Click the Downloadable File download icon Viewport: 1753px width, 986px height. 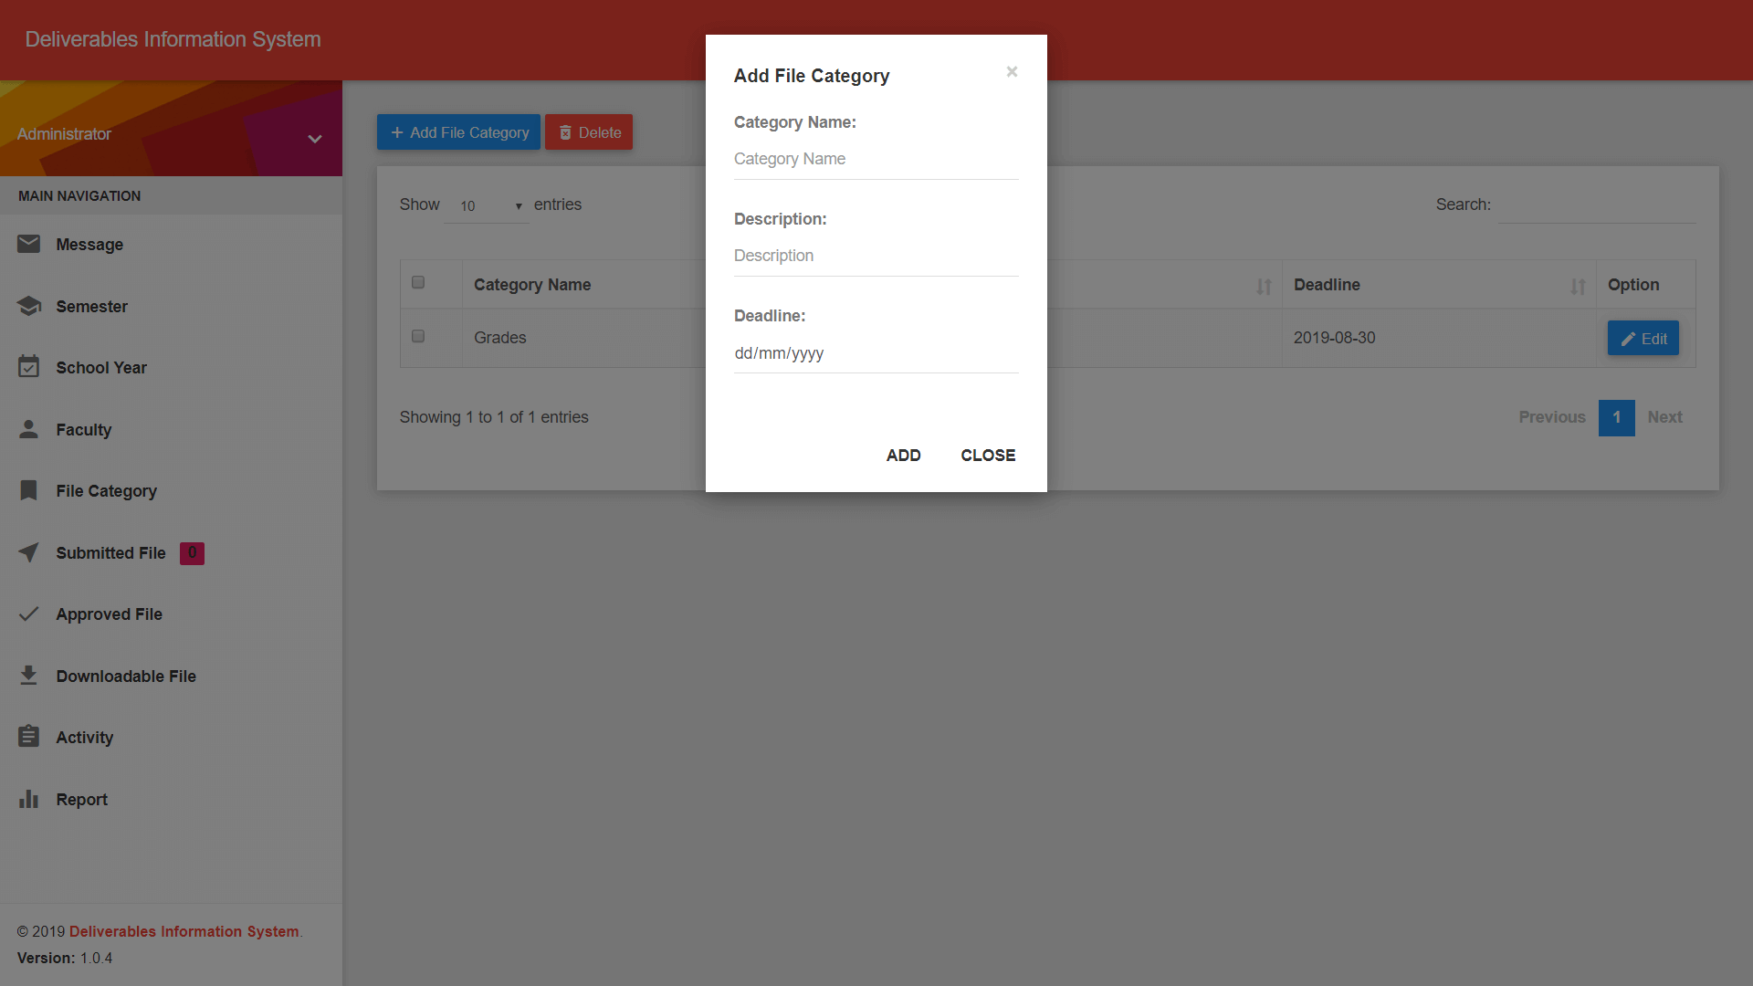[x=28, y=676]
